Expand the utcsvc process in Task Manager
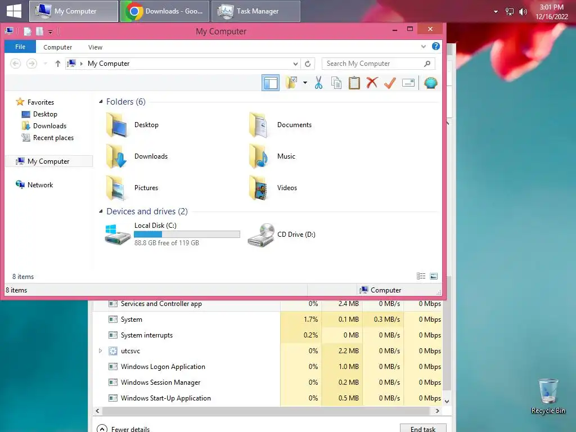The image size is (576, 432). click(x=100, y=351)
